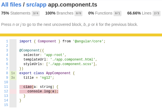The width and height of the screenshot is (162, 108).
Task: Click the 3/4 statements fraction badge
Action: (x=36, y=13)
